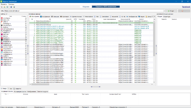This screenshot has width=191, height=108.
Task: Switch to Внешние tab
Action: pyautogui.click(x=55, y=16)
